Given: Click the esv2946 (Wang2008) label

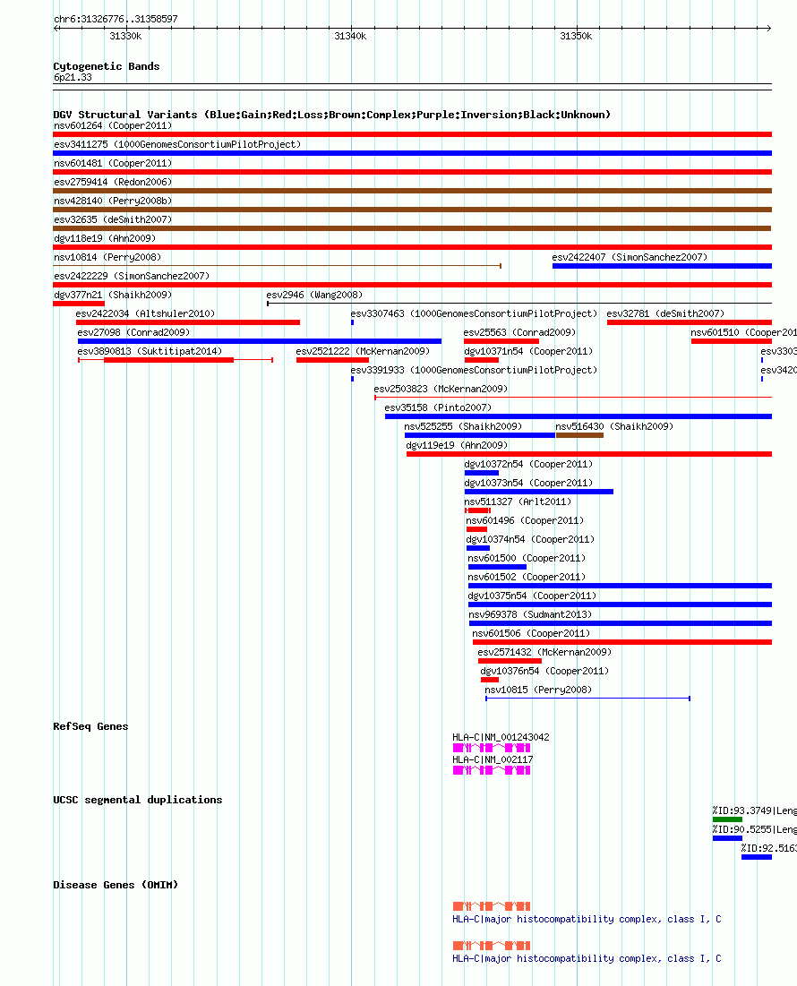Looking at the screenshot, I should pyautogui.click(x=314, y=296).
